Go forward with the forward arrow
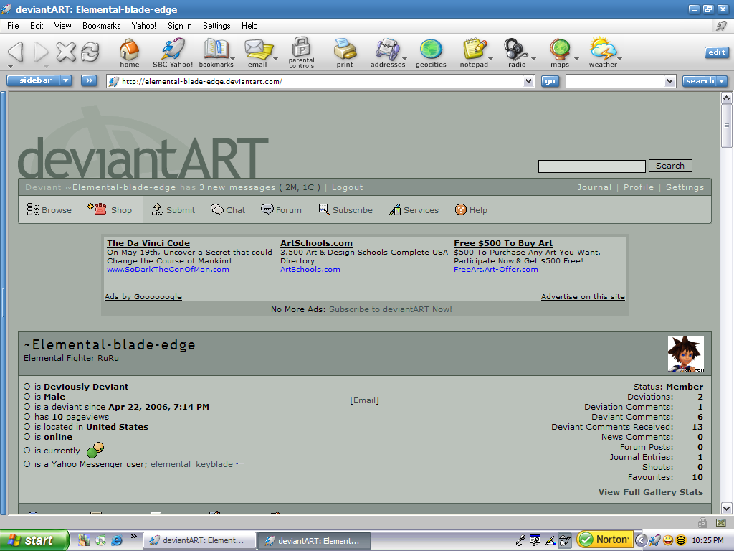The image size is (734, 551). 41,52
